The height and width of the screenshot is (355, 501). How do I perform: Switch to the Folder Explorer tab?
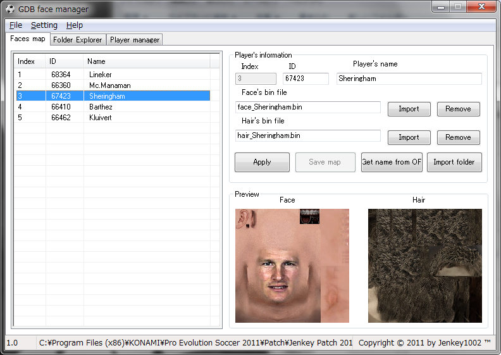77,40
